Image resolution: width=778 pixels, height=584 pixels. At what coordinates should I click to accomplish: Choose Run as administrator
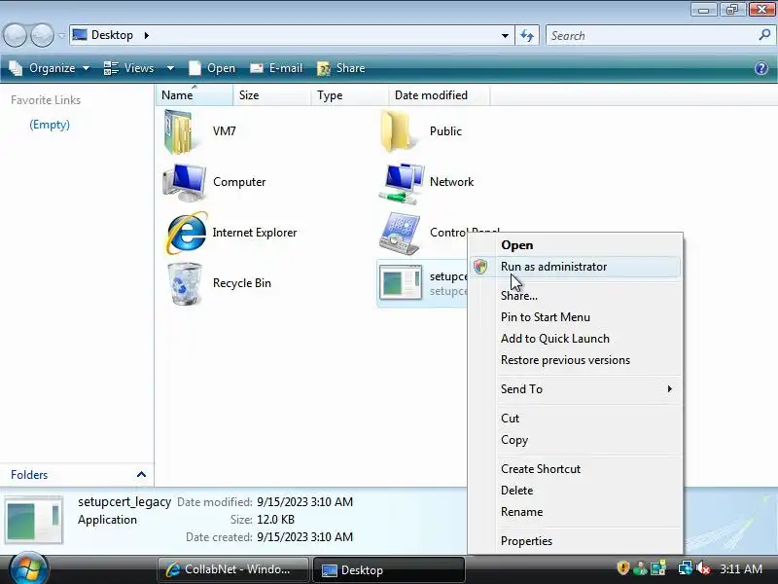click(x=576, y=267)
